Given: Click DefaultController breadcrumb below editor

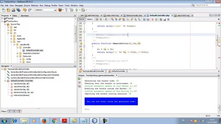Looking at the screenshot, I should [118, 71].
